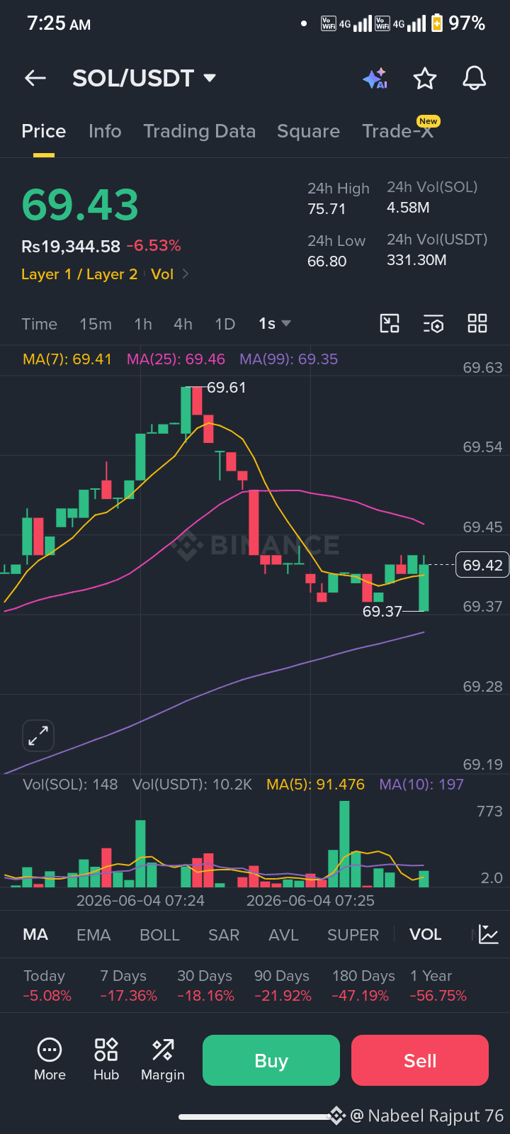Screen dimensions: 510x1134
Task: Tap the tallest green volume bar
Action: 344,843
